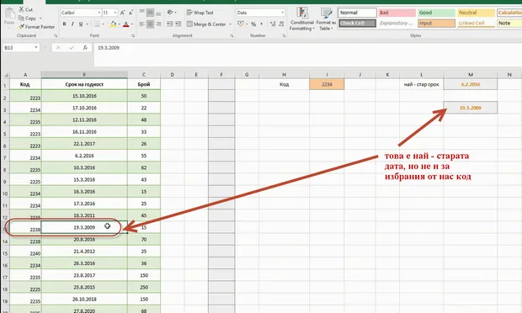The image size is (522, 313).
Task: Select the header cell 'Срок на годност'
Action: pyautogui.click(x=84, y=84)
